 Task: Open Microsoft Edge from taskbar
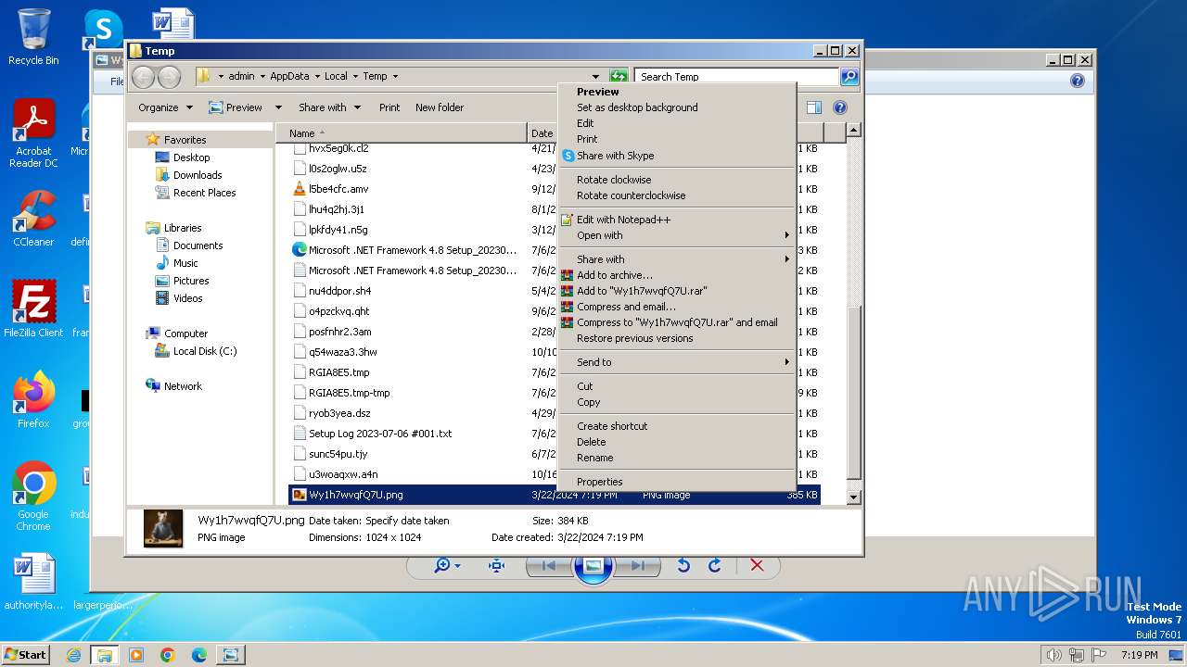coord(198,655)
